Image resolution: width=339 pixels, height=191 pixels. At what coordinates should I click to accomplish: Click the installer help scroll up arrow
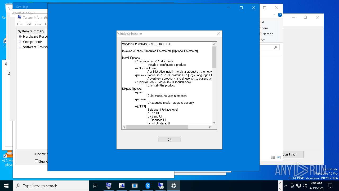point(215,44)
